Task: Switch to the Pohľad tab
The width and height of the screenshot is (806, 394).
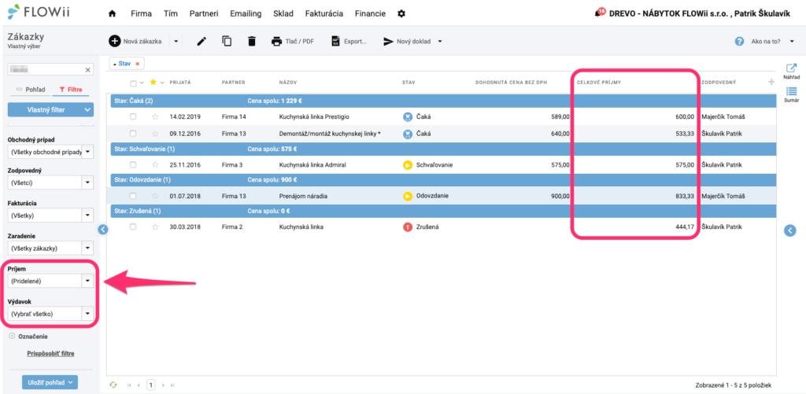Action: [30, 90]
